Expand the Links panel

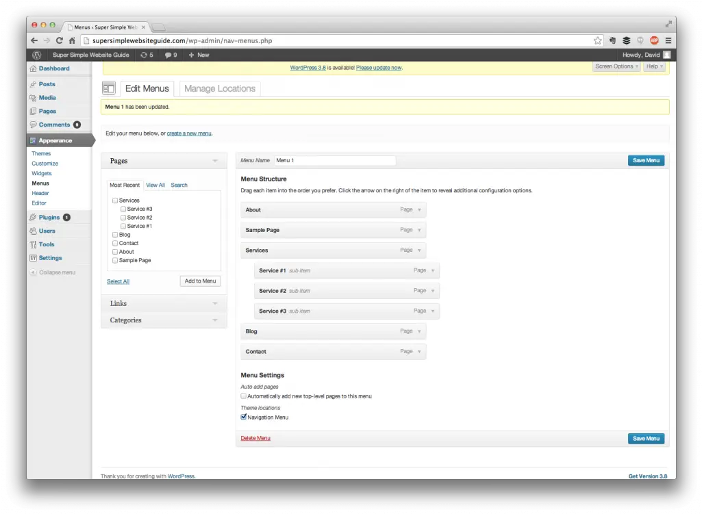pos(164,303)
